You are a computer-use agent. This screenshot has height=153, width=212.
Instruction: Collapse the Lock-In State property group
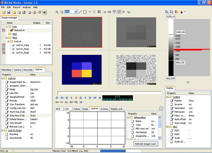point(2,131)
